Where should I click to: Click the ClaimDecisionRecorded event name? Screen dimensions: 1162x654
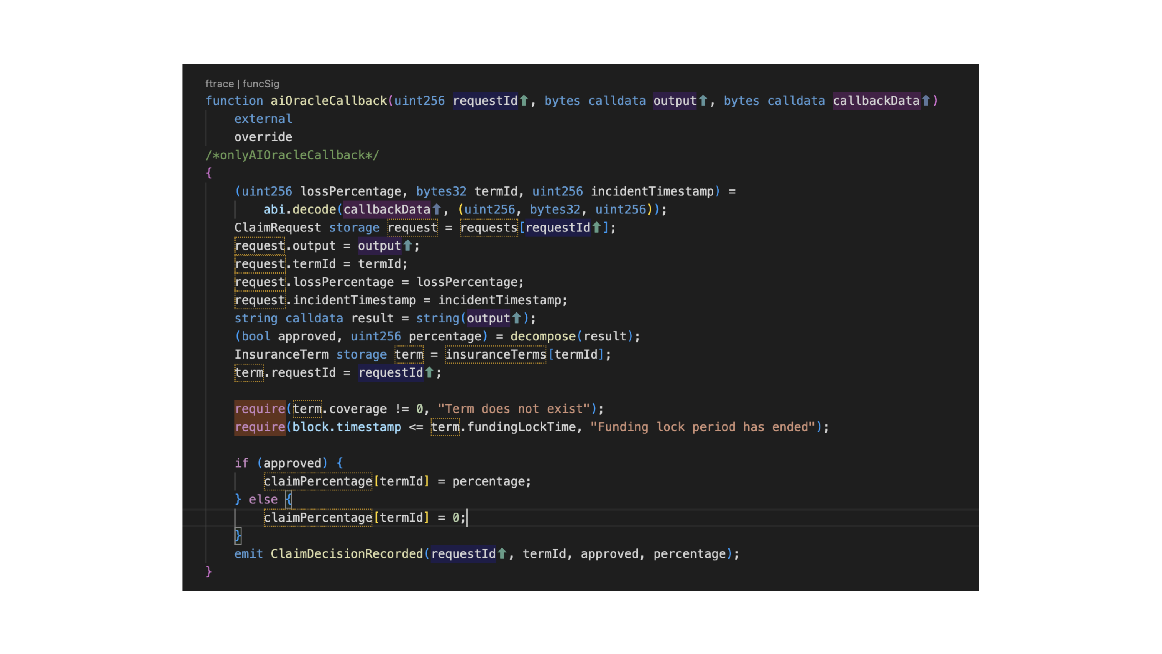point(347,554)
